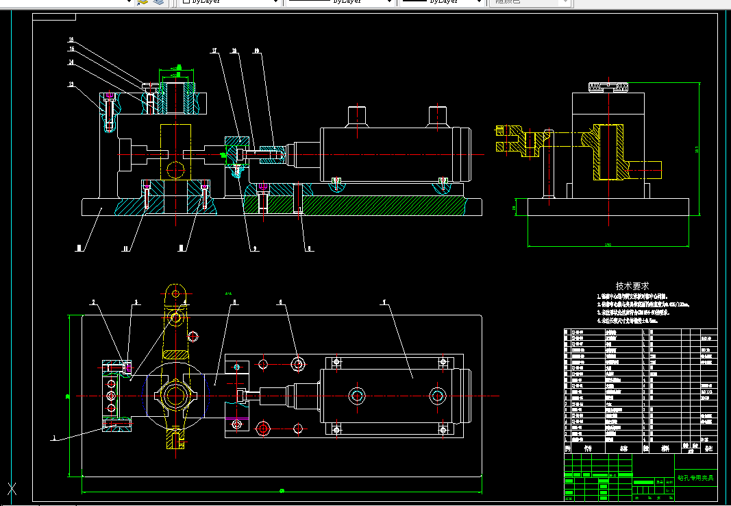The image size is (731, 506).
Task: Open the greyed-out plot style dropdown
Action: [530, 2]
